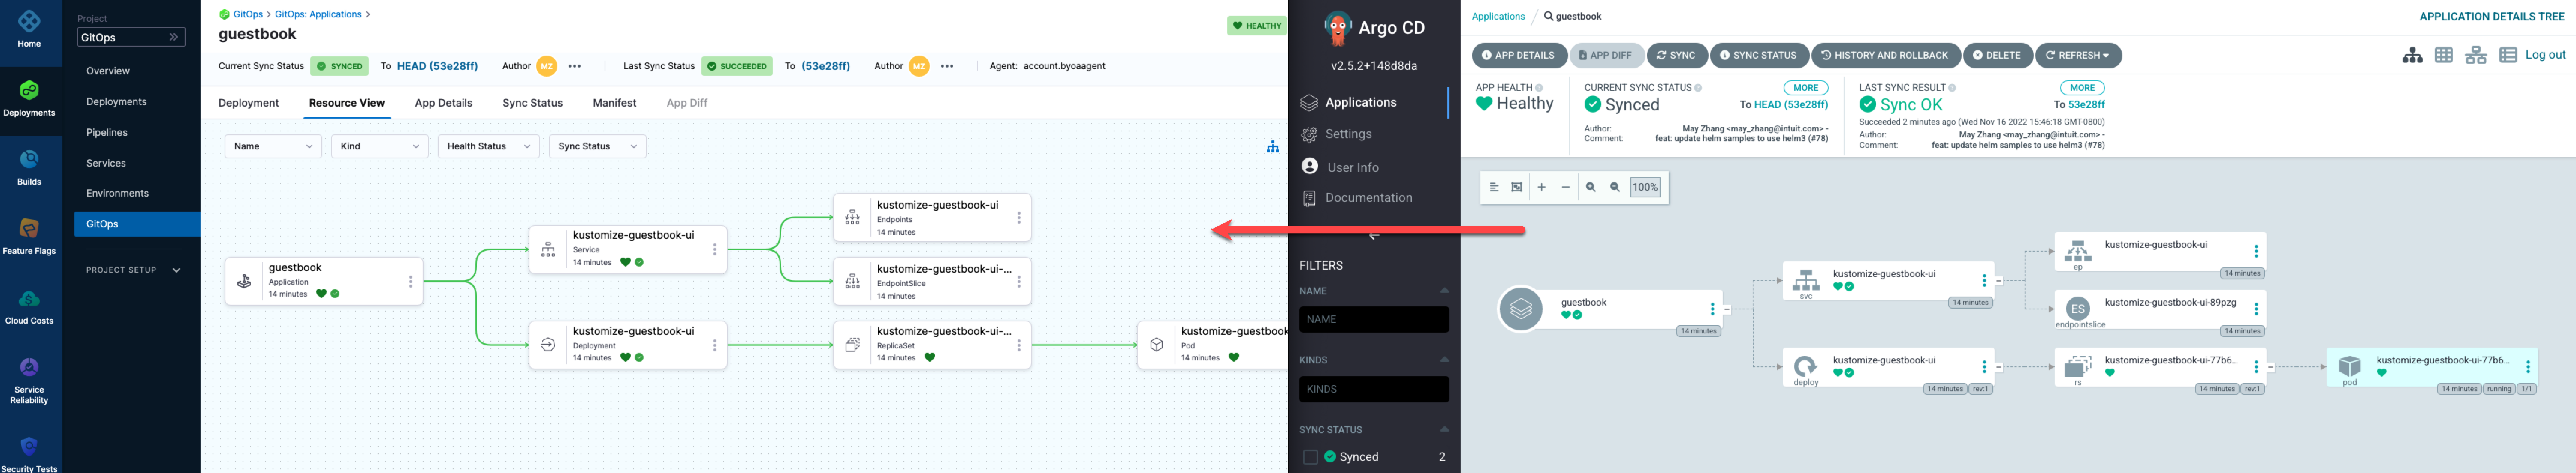Switch Argo CD to list view icon
Image resolution: width=2576 pixels, height=473 pixels.
[2508, 55]
